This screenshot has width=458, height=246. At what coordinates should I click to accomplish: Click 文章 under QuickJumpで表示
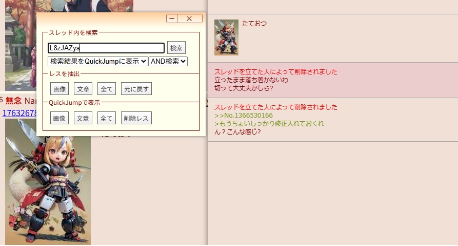point(83,118)
